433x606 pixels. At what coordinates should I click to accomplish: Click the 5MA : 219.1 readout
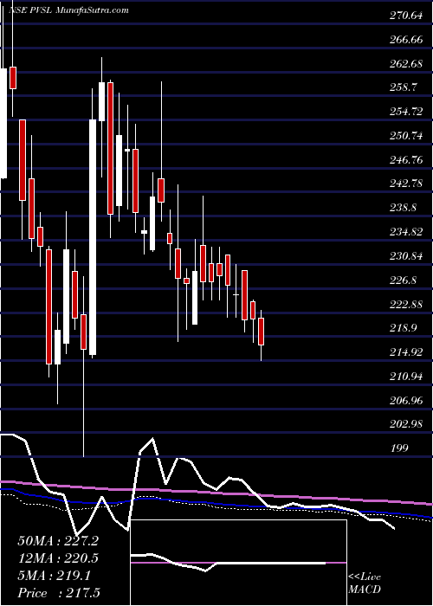54,576
